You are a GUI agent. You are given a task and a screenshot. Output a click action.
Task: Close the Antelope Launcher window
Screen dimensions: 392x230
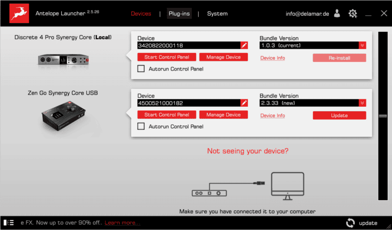coord(384,13)
